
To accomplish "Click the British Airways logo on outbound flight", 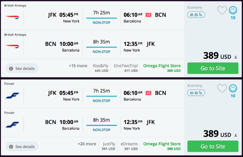I will point(12,17).
